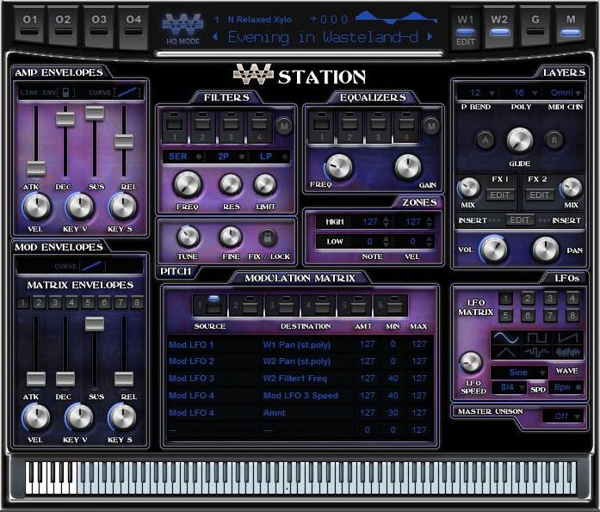Toggle the filter 2P slope option
Viewport: 600px width, 512px height.
(231, 157)
